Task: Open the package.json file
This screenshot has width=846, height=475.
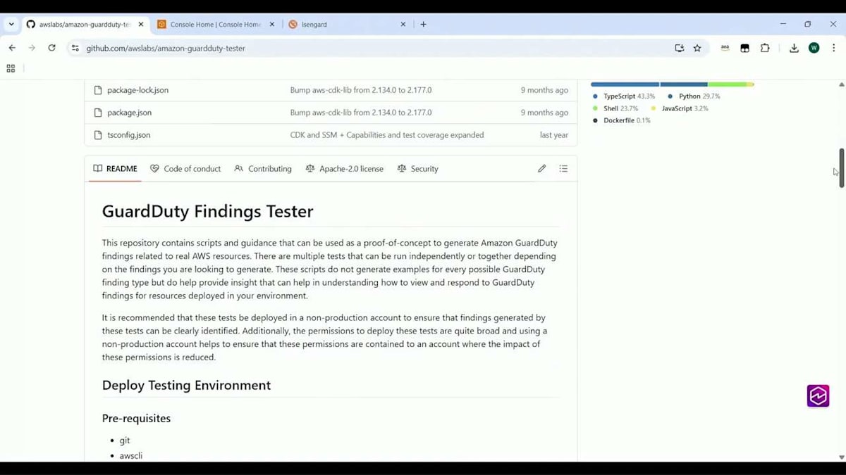Action: 129,113
